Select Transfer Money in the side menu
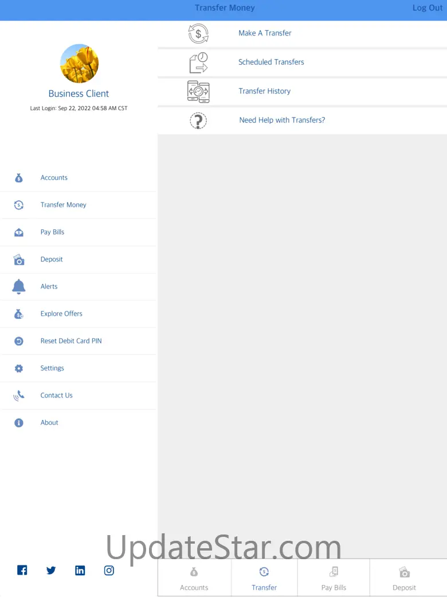 point(79,205)
